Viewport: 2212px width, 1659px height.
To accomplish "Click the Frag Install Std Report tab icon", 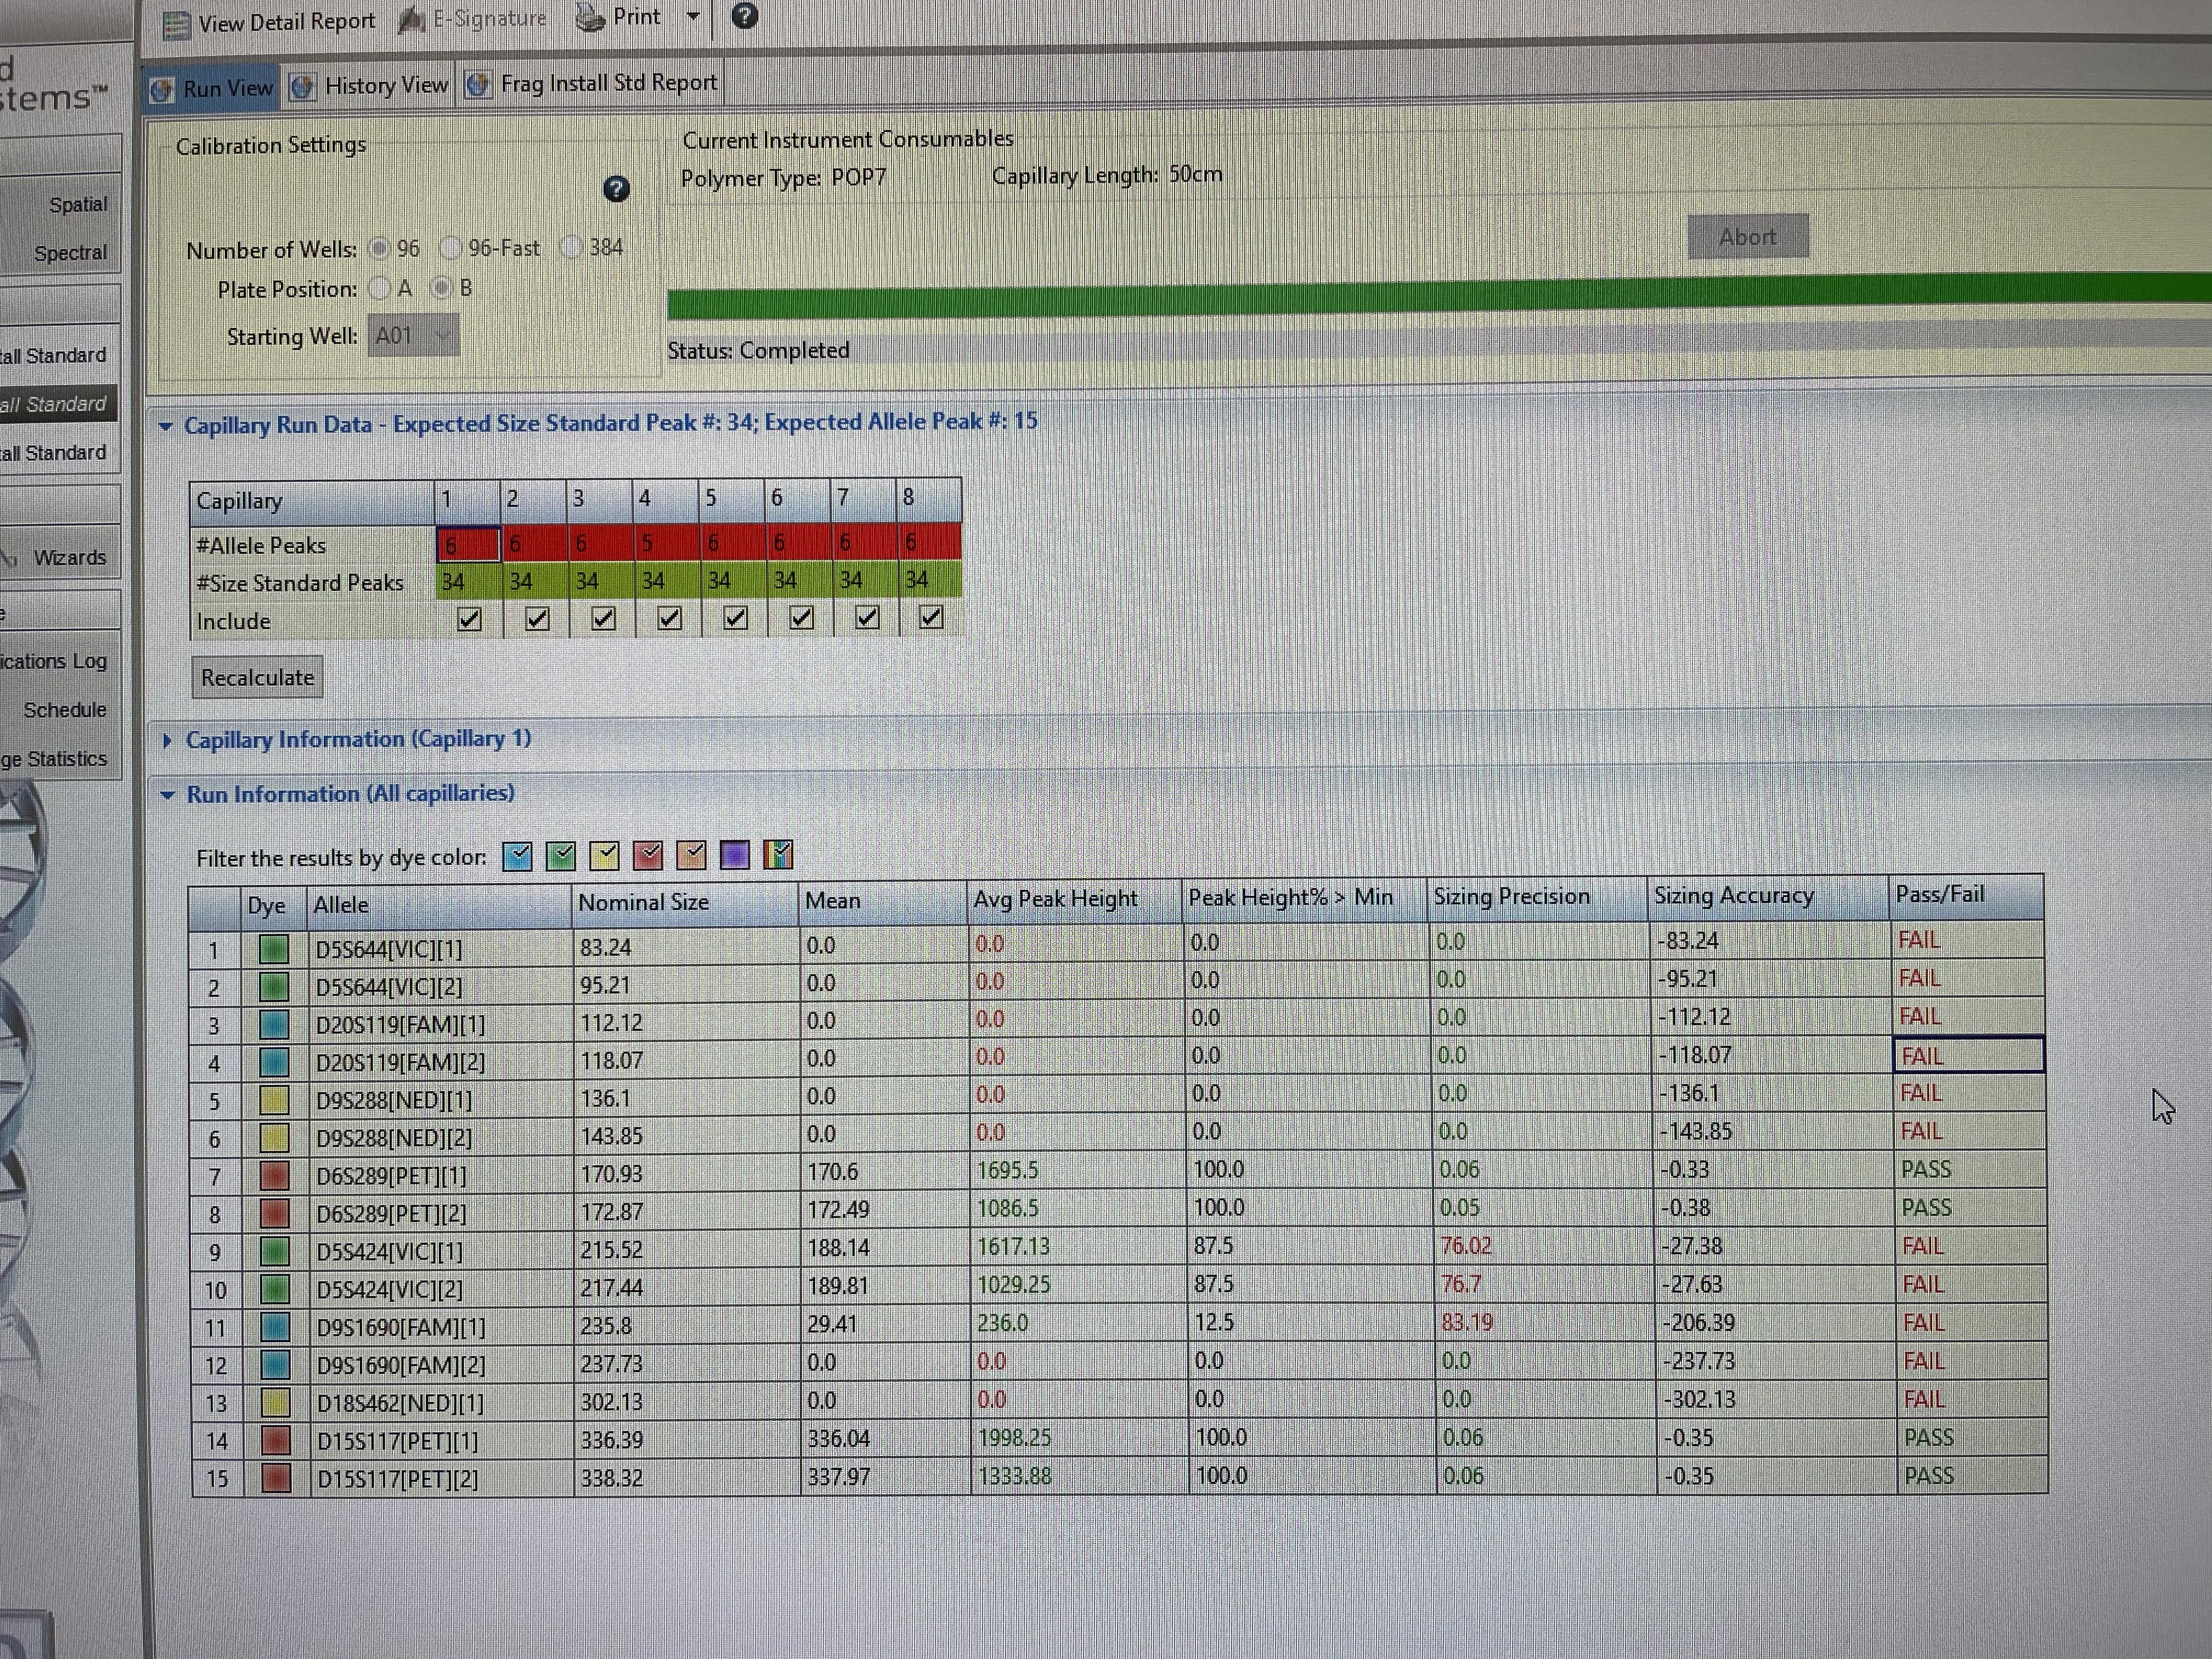I will click(478, 85).
